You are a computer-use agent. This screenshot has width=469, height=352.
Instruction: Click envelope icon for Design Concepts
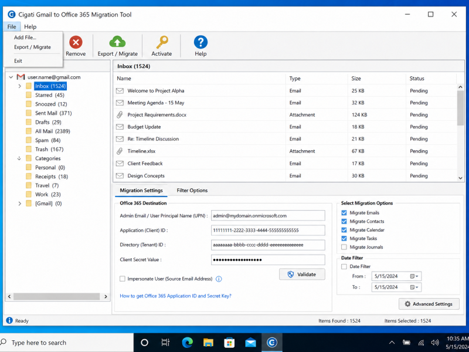120,175
